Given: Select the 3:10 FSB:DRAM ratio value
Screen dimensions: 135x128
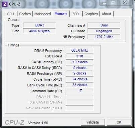Looking at the screenshot, I should (80, 56).
